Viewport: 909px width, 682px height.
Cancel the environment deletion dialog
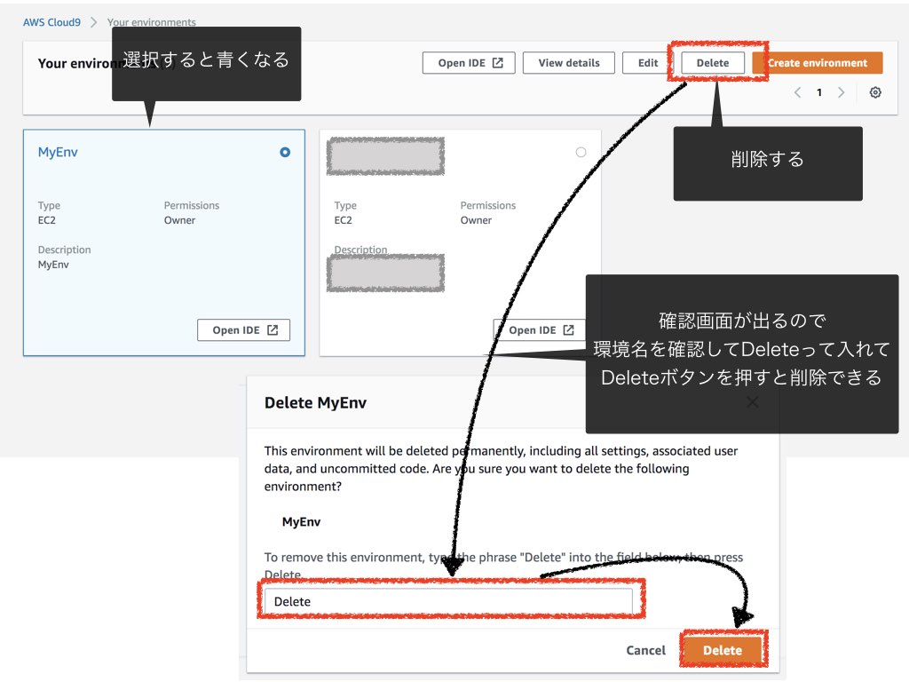coord(645,649)
